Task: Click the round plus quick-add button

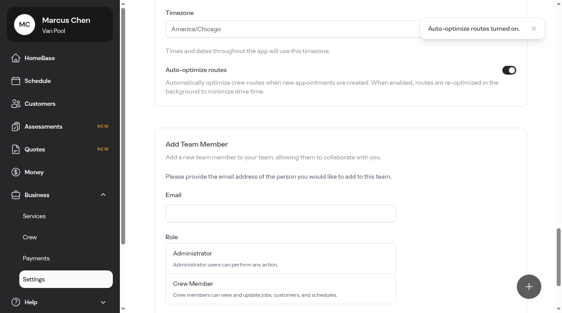Action: 529,287
